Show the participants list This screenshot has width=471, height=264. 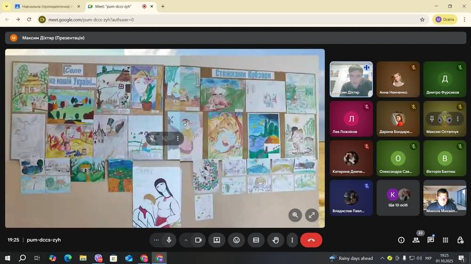coord(416,240)
